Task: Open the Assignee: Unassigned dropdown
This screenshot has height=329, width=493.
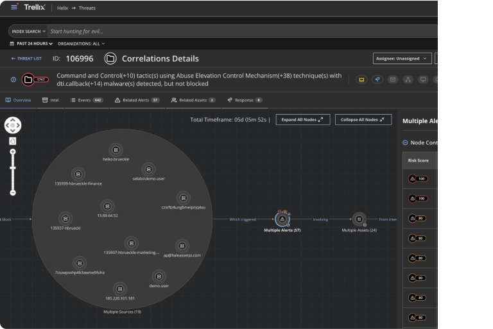Action: 402,58
